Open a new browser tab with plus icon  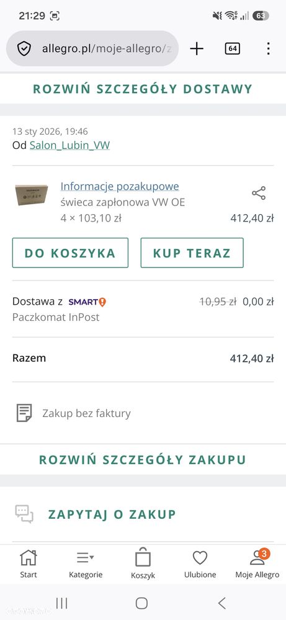[196, 48]
